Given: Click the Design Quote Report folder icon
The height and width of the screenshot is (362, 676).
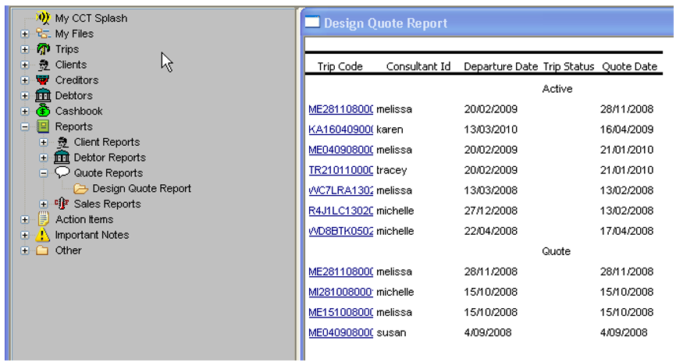Looking at the screenshot, I should [x=80, y=188].
